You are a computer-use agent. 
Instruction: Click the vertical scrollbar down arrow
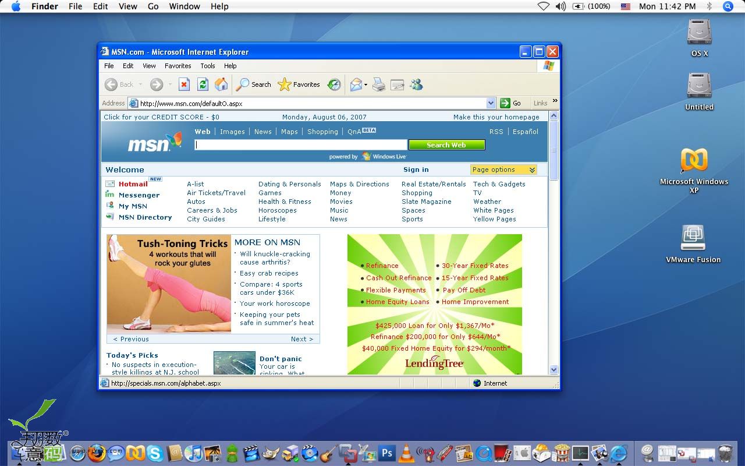(x=554, y=369)
